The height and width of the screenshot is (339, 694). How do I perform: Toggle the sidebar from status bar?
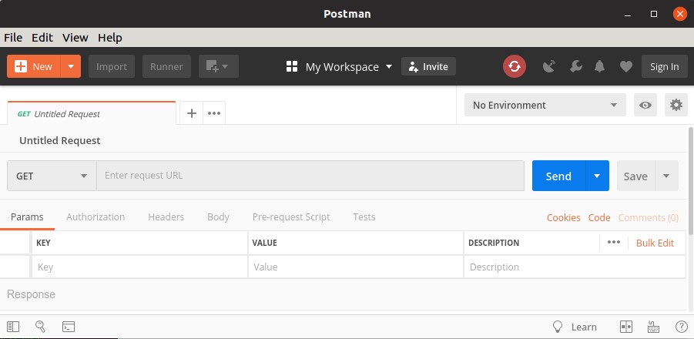click(x=13, y=327)
